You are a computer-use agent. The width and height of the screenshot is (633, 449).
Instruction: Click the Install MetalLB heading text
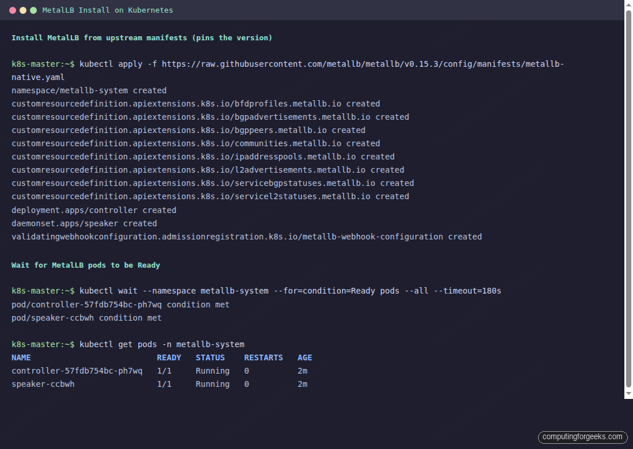[x=141, y=37]
